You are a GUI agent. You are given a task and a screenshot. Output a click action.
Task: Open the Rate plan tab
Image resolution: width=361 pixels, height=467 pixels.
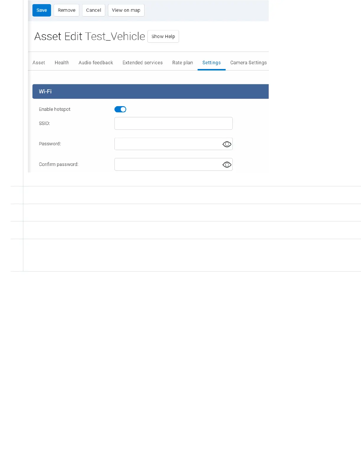[182, 63]
